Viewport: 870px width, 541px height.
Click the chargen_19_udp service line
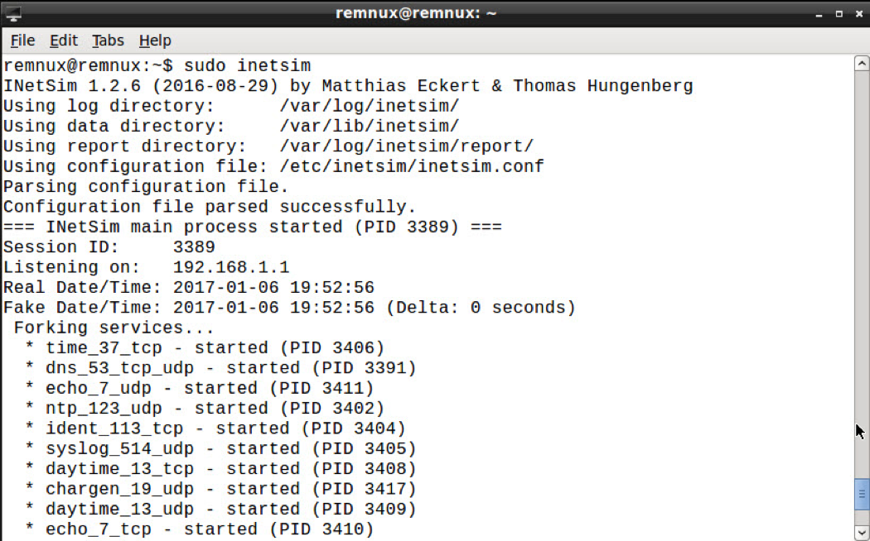pyautogui.click(x=220, y=489)
